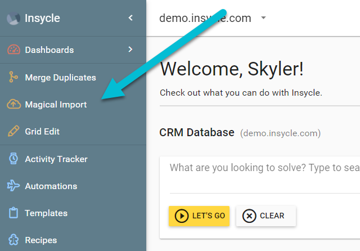Go to Magical Import
360x251 pixels.
[56, 105]
